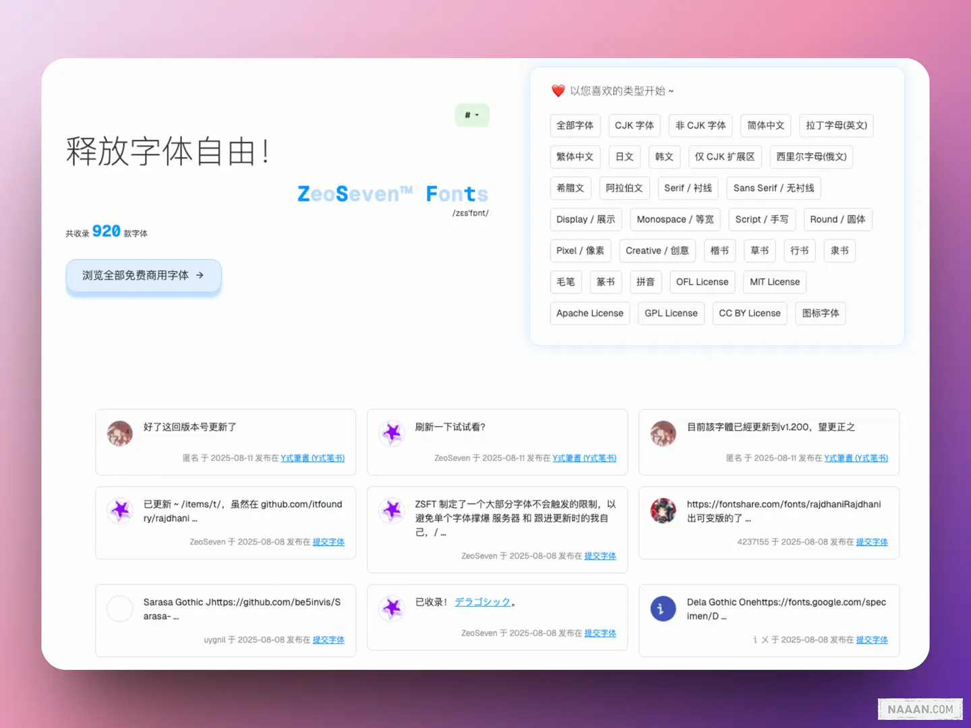Click avatar beside '目前該字體已經更新到v1.200' comment
The width and height of the screenshot is (971, 728).
[x=663, y=433]
